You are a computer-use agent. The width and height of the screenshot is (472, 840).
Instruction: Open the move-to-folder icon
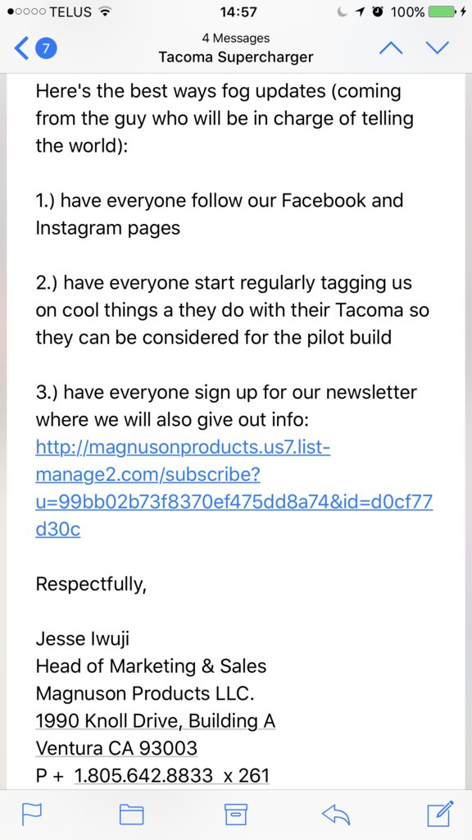pyautogui.click(x=131, y=815)
